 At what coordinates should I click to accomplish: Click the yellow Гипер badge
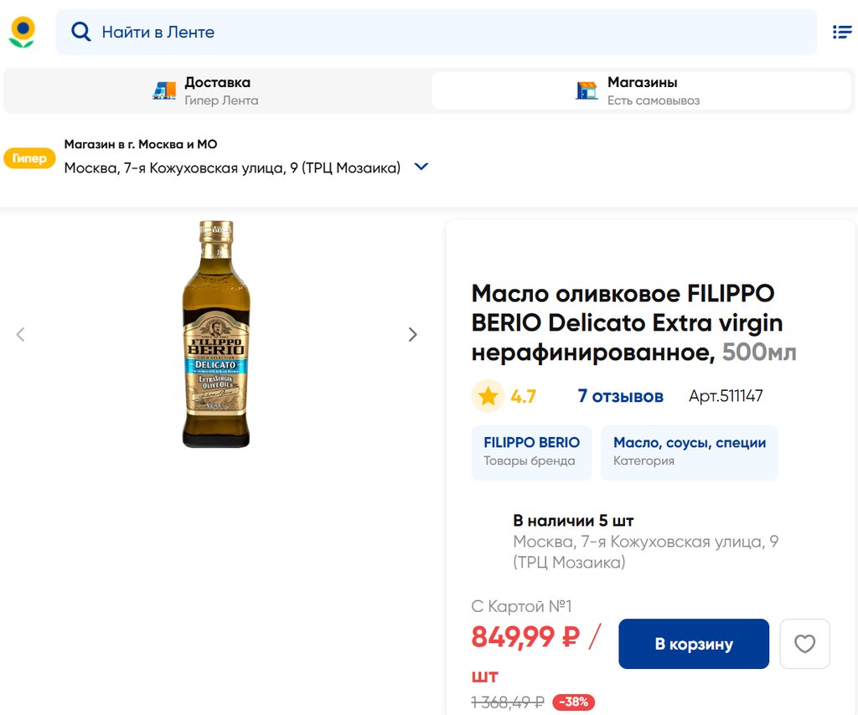point(29,158)
